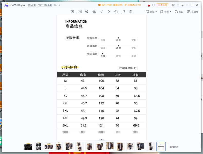Collapse the thumbnail strip with small arrow
The width and height of the screenshot is (203, 154).
pyautogui.click(x=101, y=140)
